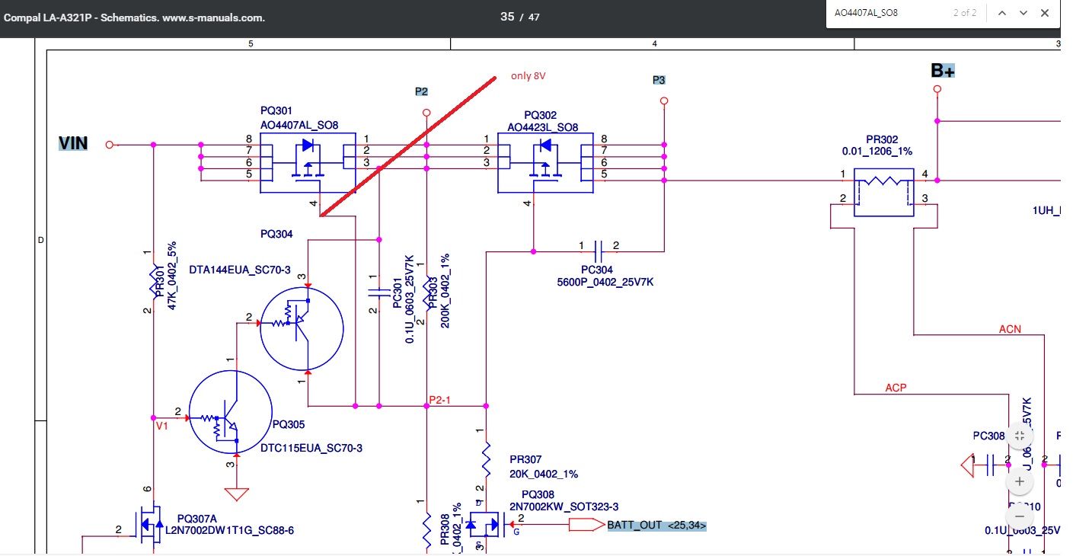
Task: Click the ground symbol below PQ305
Action: [237, 494]
